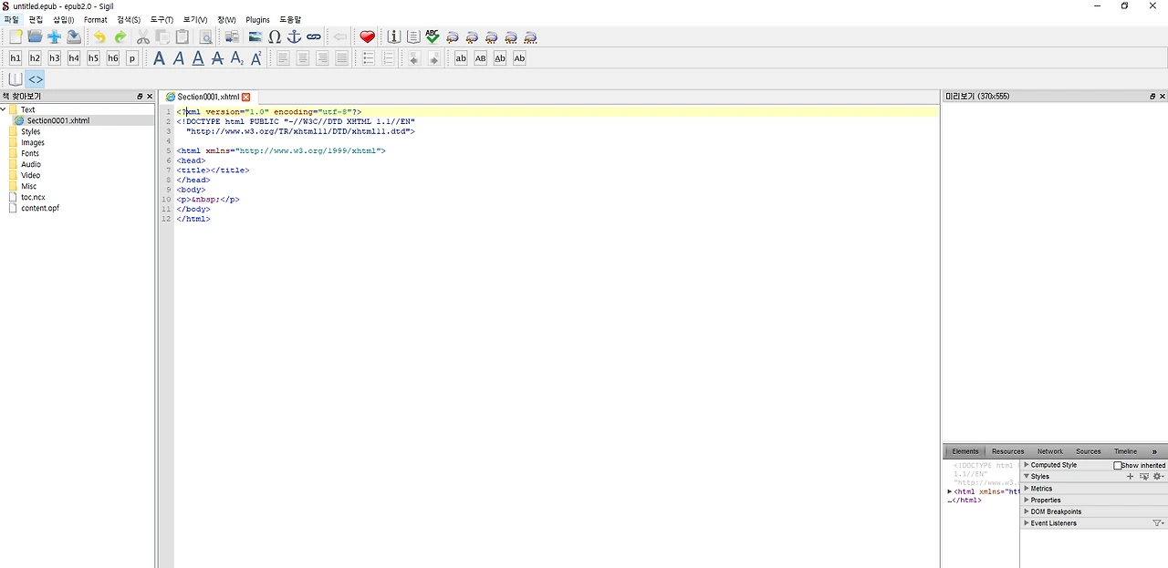The height and width of the screenshot is (568, 1168).
Task: Toggle subscript formatting
Action: [x=237, y=58]
